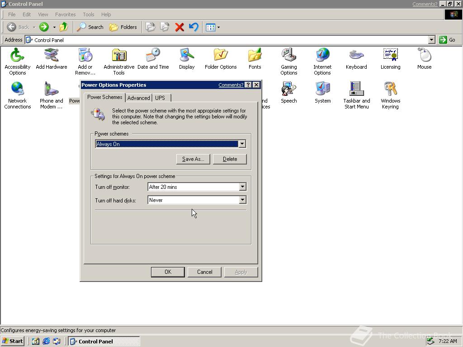Open the Display applet icon

click(x=187, y=59)
